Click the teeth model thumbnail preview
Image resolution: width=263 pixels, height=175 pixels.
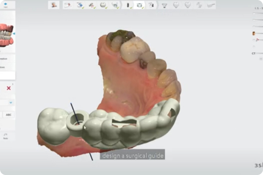pyautogui.click(x=6, y=36)
